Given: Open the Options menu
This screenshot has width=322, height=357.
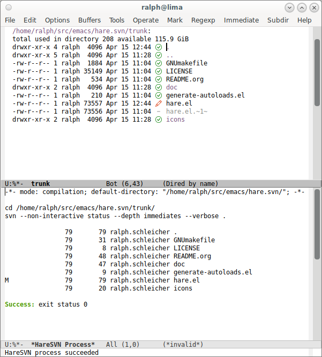Looking at the screenshot, I should click(57, 20).
